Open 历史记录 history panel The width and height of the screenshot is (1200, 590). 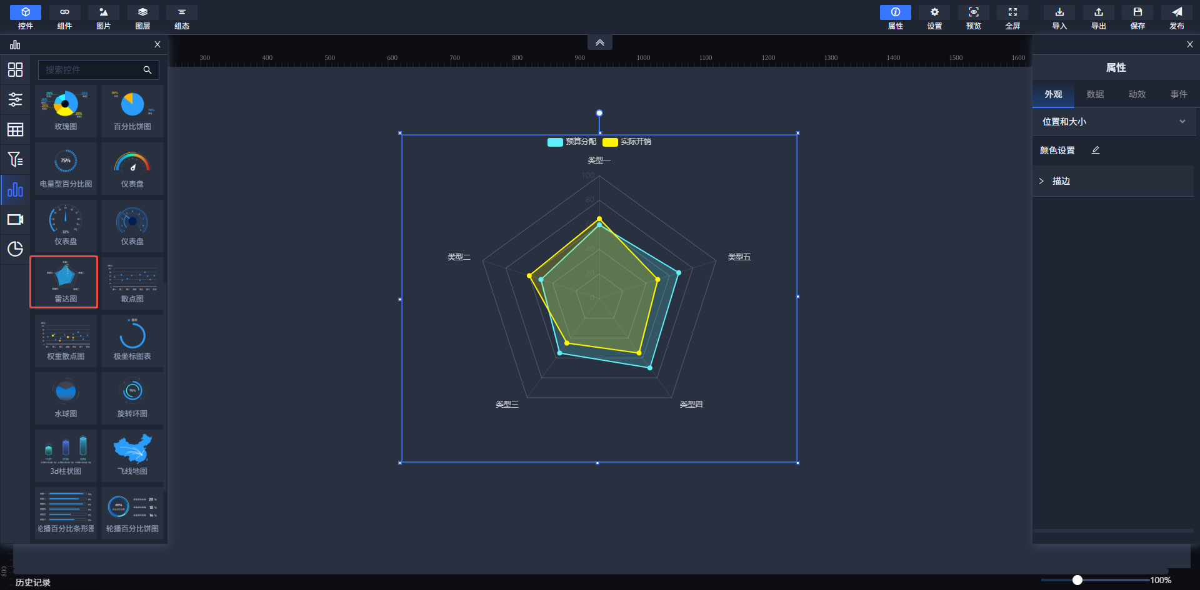[33, 582]
